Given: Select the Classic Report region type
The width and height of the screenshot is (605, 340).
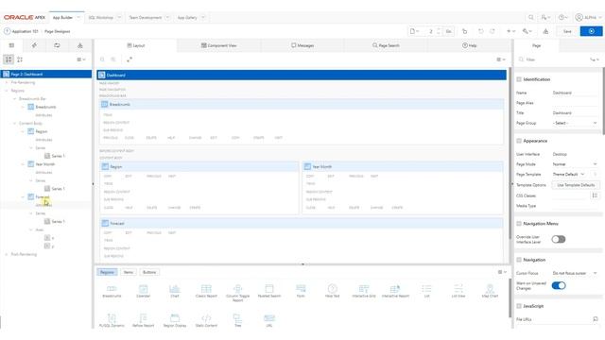Looking at the screenshot, I should 206,291.
